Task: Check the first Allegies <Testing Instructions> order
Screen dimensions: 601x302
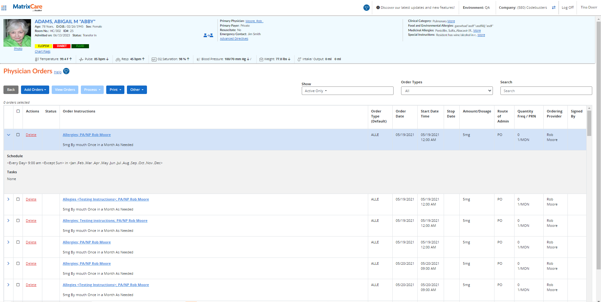Action: tap(18, 199)
